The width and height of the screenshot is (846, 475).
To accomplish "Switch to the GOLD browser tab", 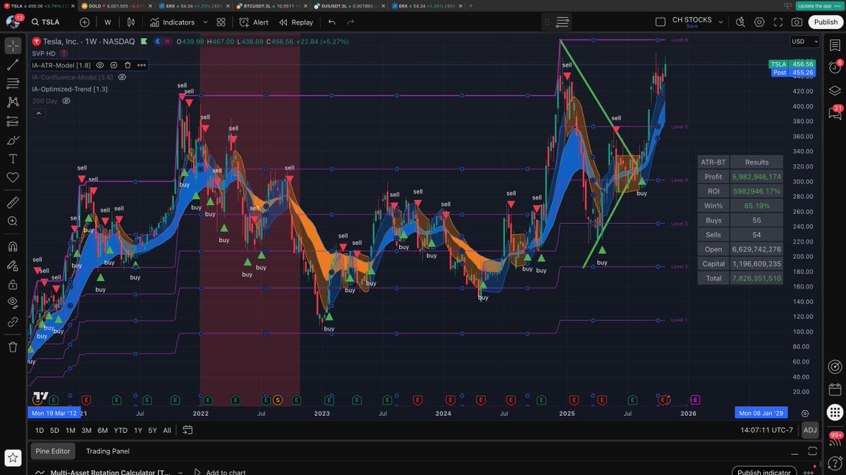I will coord(116,6).
